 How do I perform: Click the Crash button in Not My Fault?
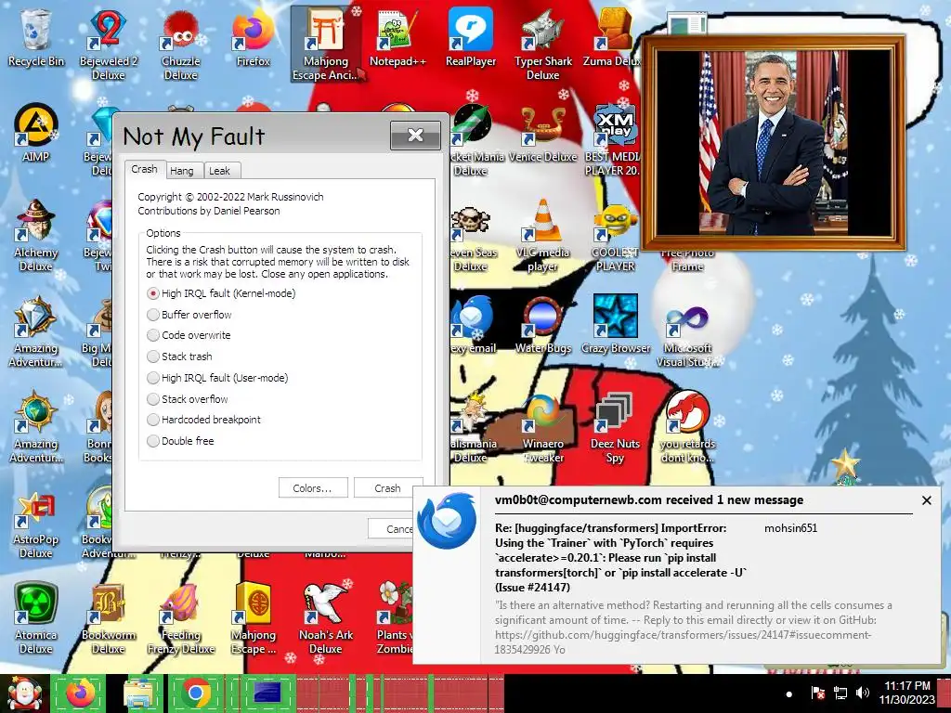[x=387, y=488]
